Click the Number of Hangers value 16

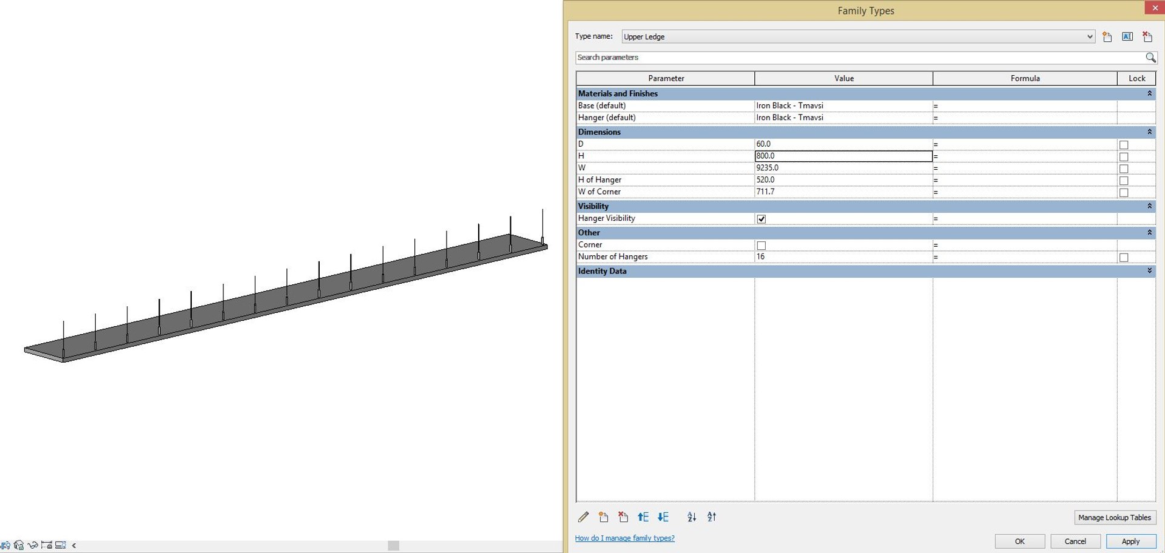coord(843,257)
